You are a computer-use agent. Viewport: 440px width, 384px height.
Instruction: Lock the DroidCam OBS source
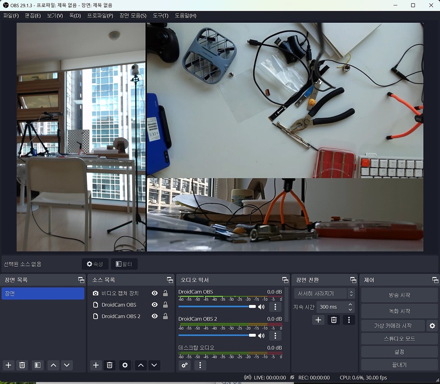(165, 305)
